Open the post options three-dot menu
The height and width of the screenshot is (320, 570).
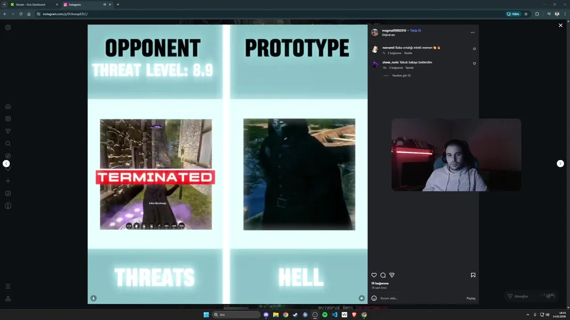(x=472, y=32)
